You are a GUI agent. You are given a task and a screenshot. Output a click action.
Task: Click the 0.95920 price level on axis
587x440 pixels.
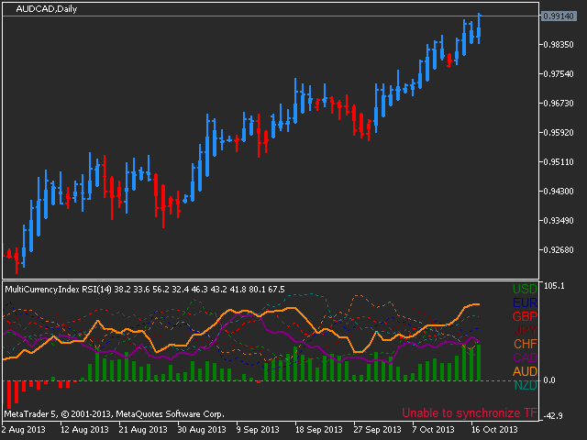562,133
